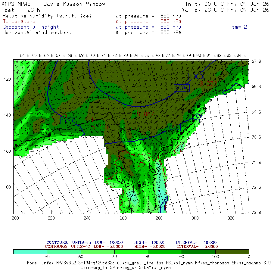
Task: Select the blue 'HIGH= 1080.0' legend text
Action: tap(149, 242)
